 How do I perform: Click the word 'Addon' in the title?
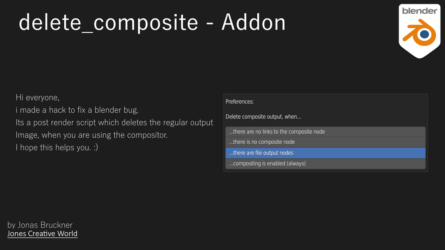[253, 23]
